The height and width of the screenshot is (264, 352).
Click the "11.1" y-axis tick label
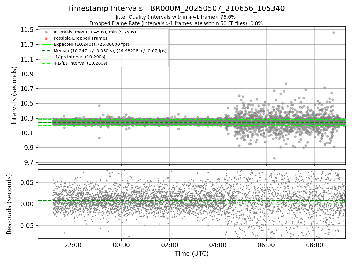click(x=27, y=59)
